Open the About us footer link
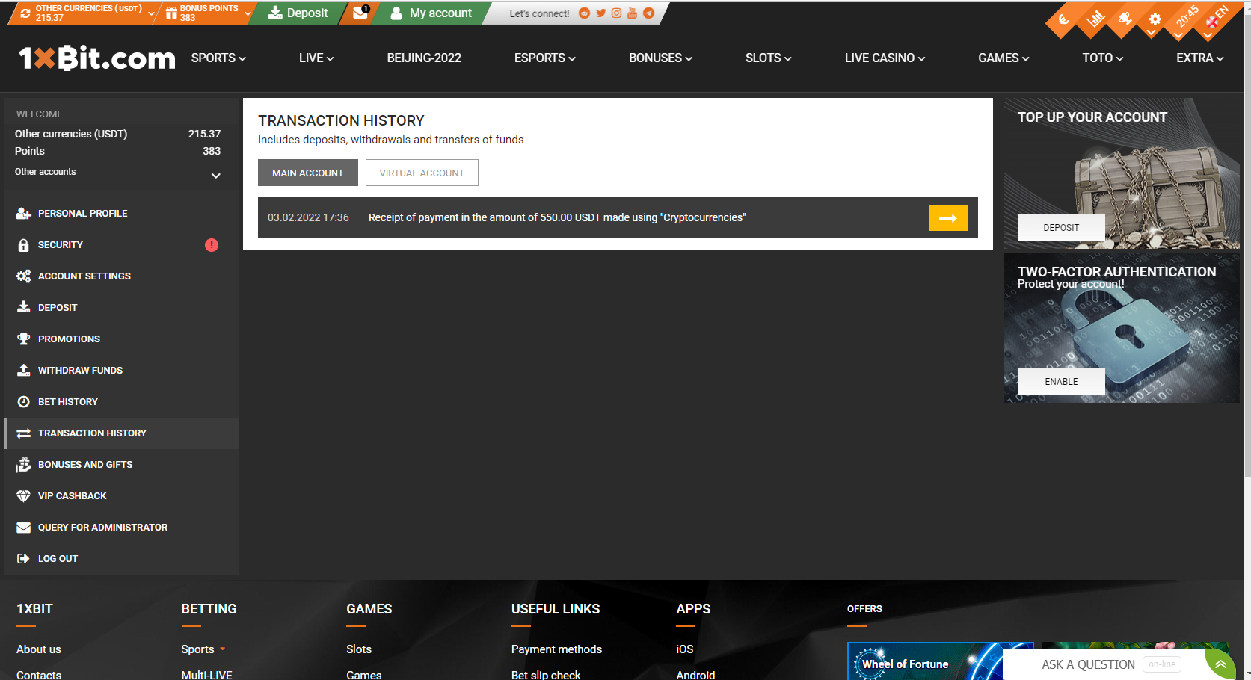This screenshot has width=1251, height=680. 39,649
